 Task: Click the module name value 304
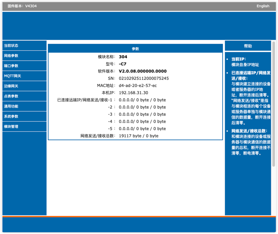coord(123,57)
